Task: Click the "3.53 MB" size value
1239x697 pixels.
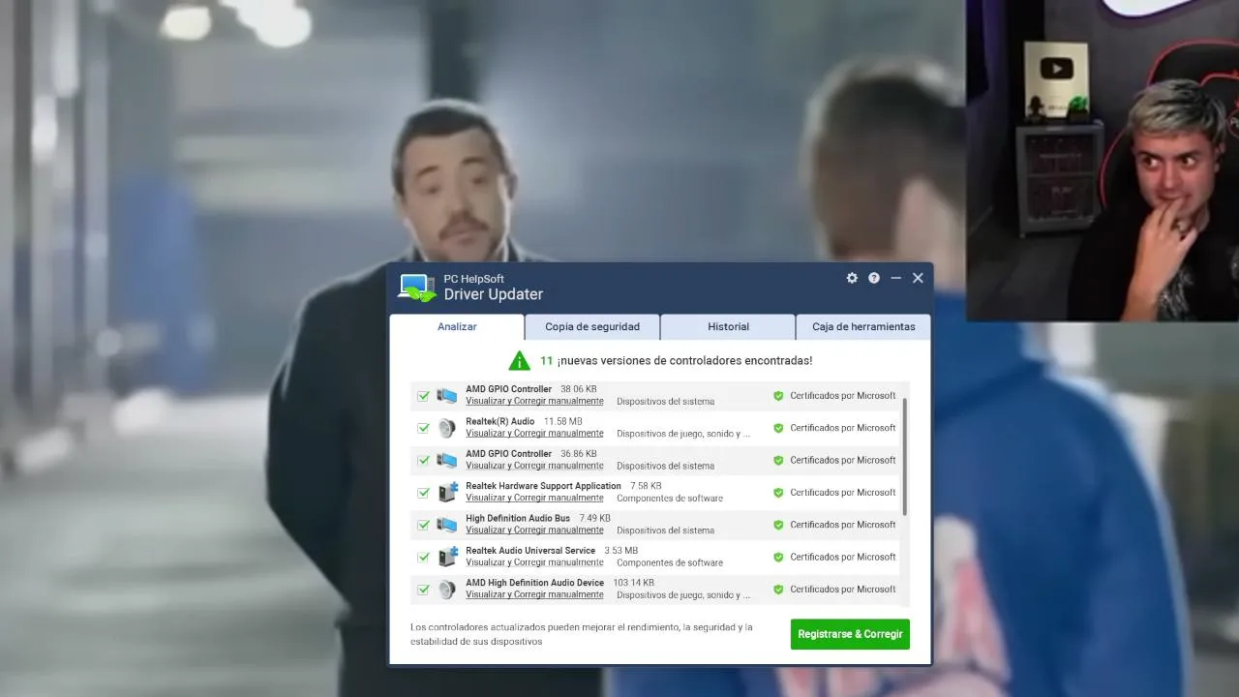Action: (x=621, y=551)
